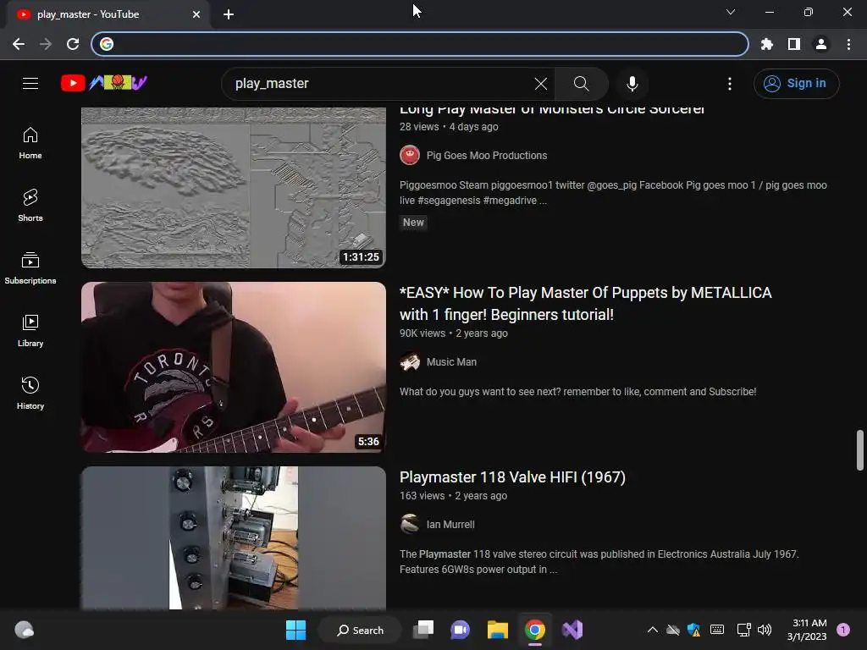Open Library in the sidebar
This screenshot has width=867, height=650.
30,331
